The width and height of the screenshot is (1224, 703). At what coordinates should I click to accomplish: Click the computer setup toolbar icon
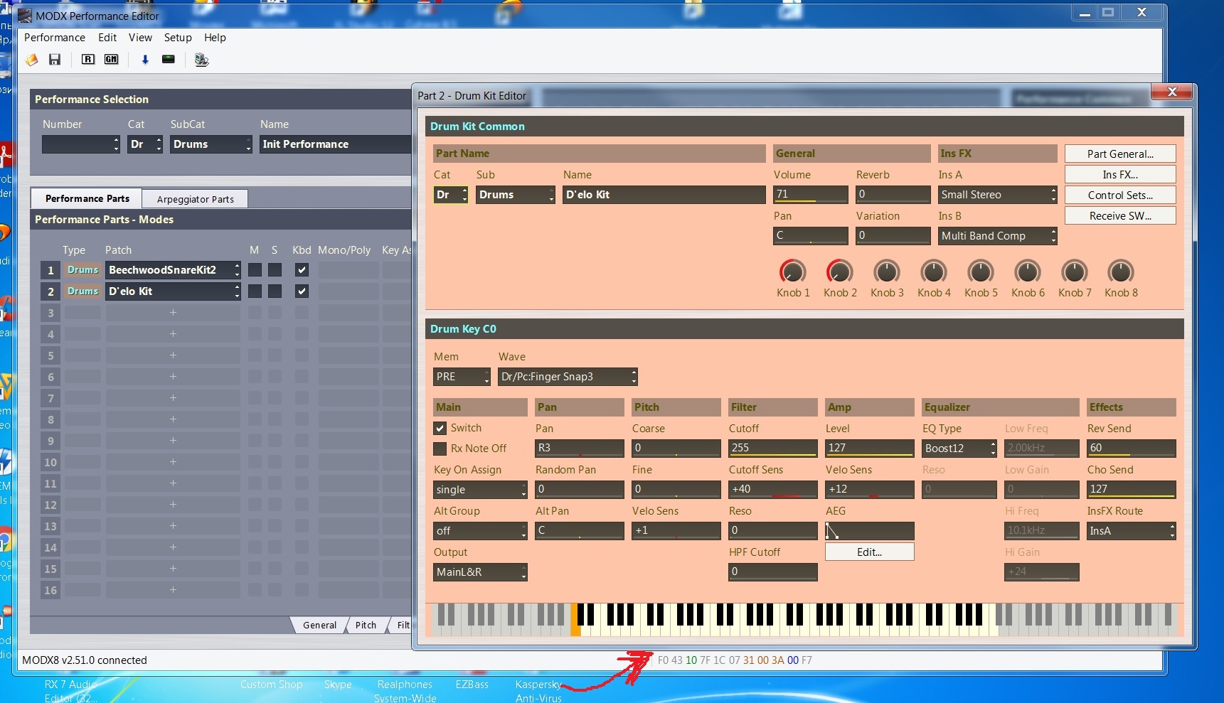click(x=202, y=60)
